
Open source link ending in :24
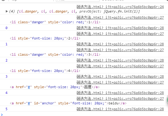(120, 7)
